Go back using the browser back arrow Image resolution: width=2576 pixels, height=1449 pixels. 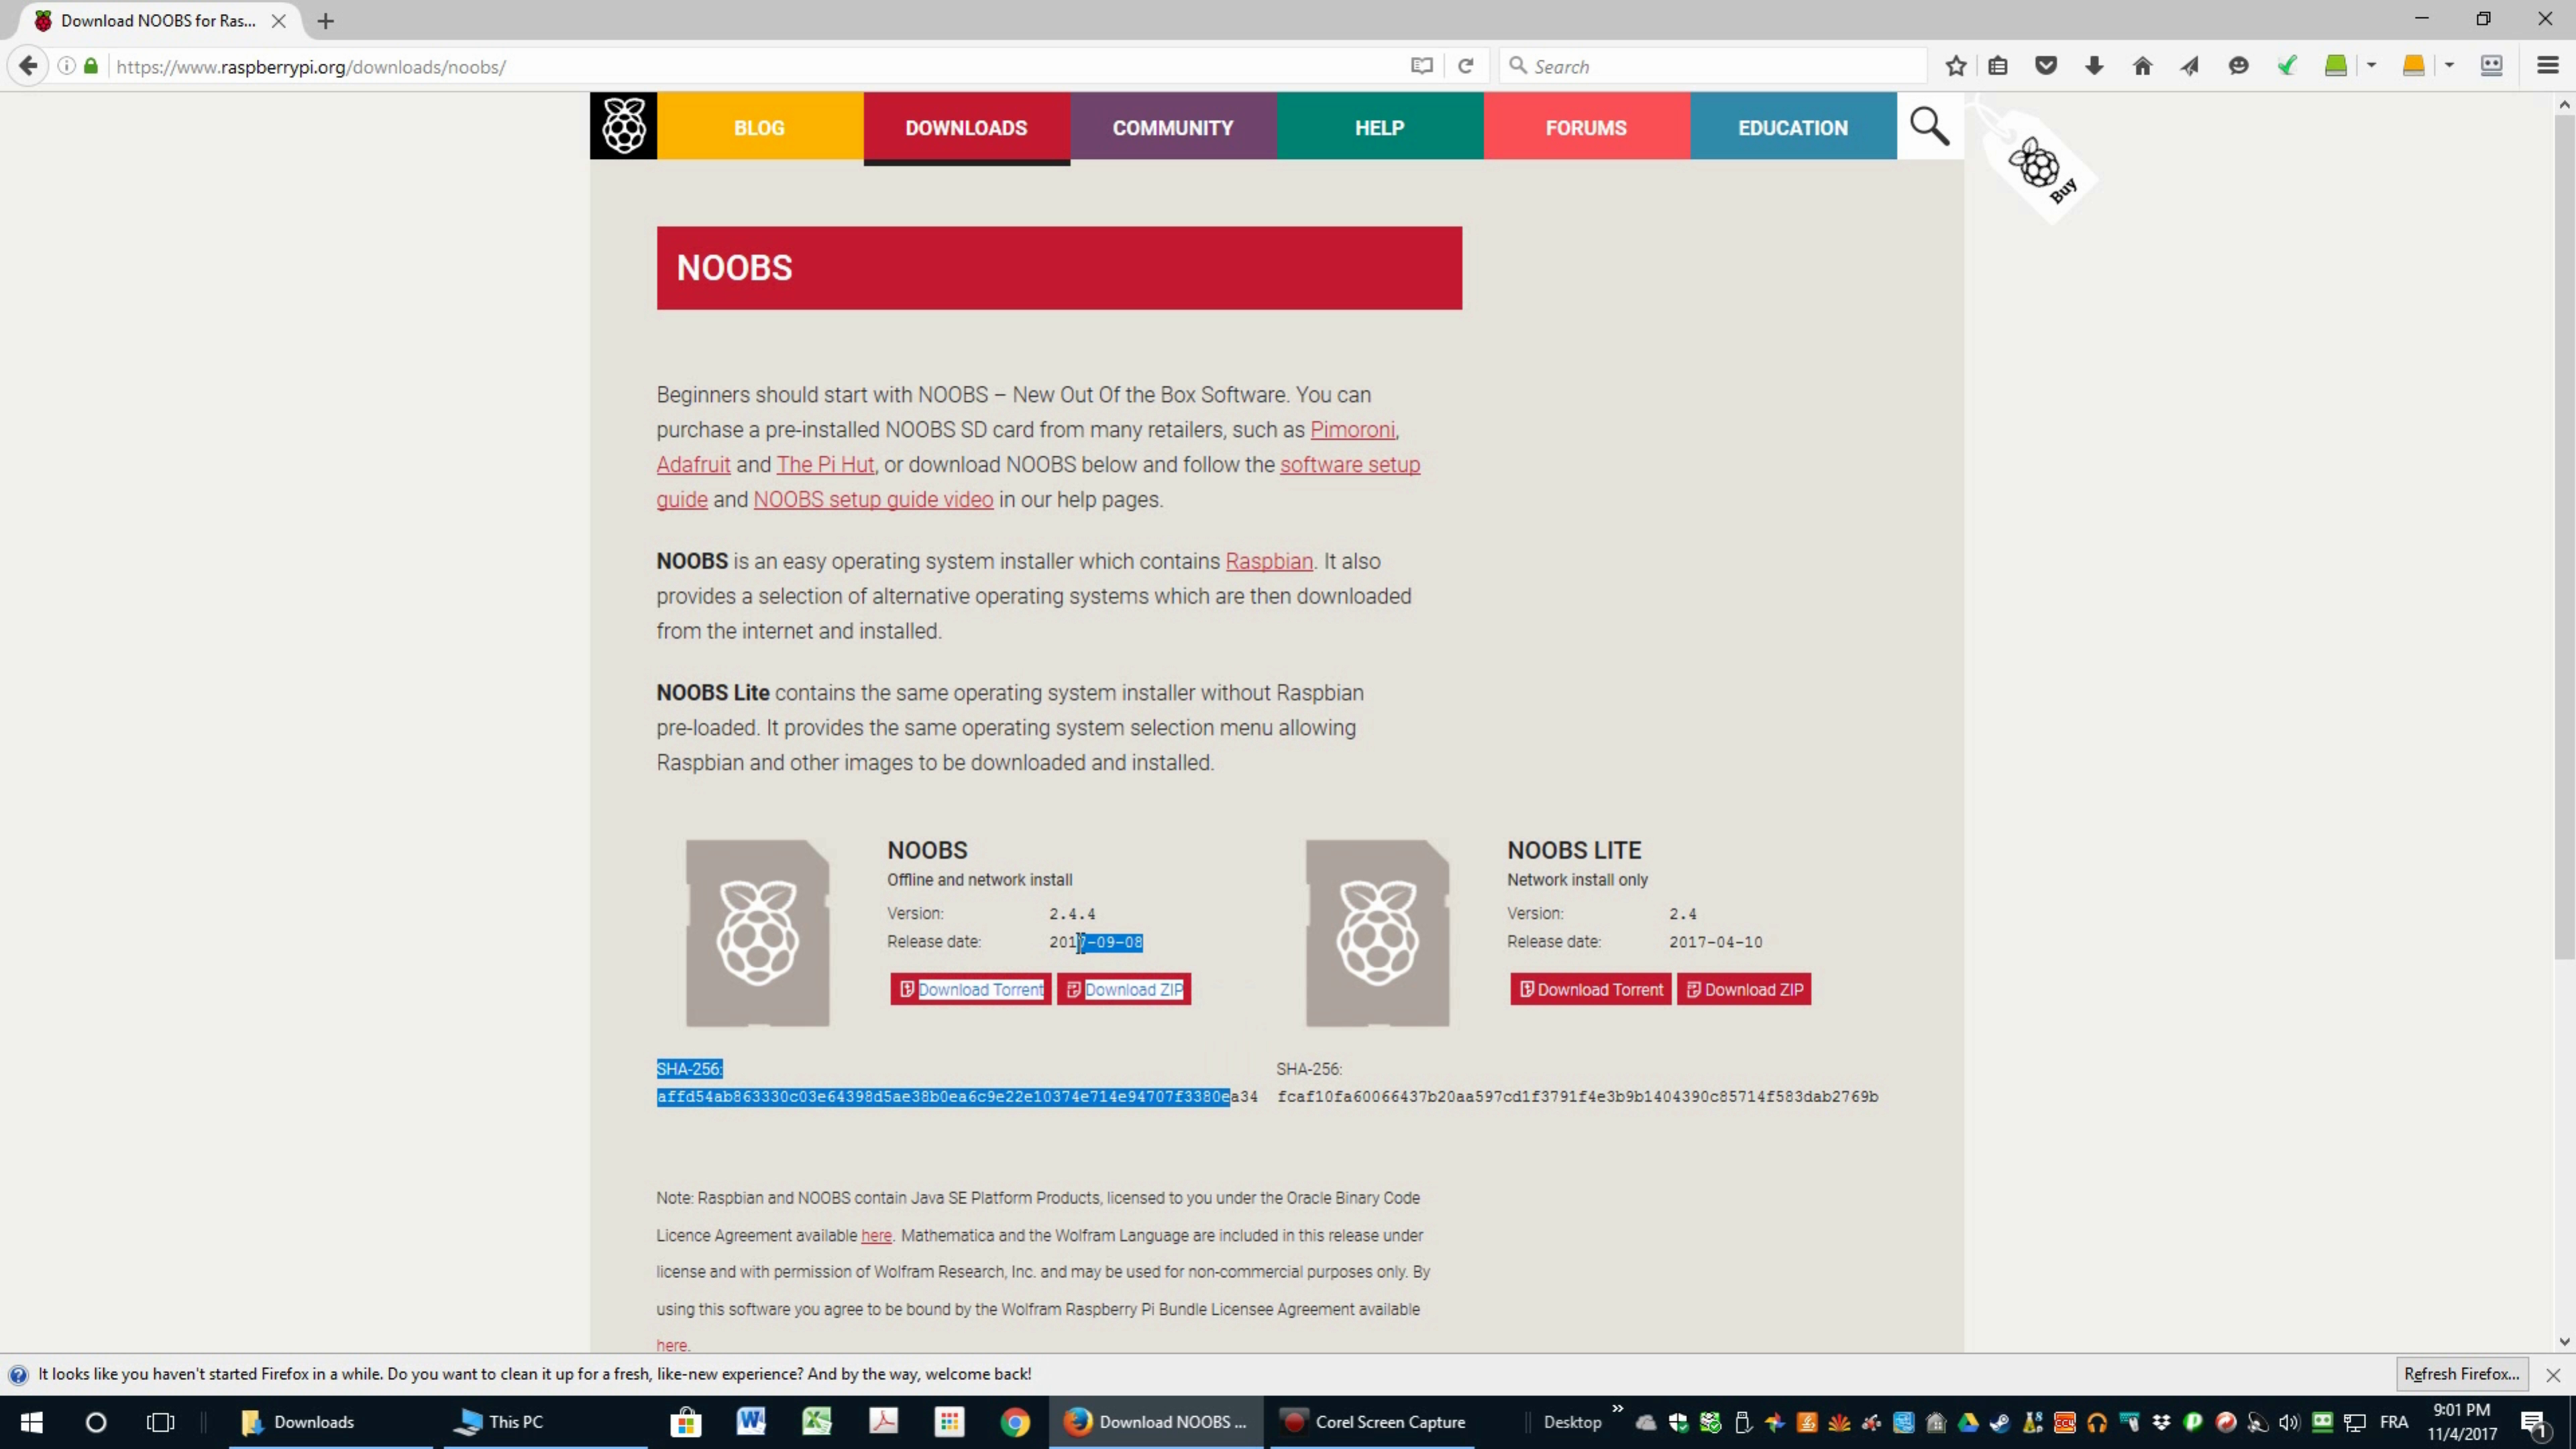[28, 66]
